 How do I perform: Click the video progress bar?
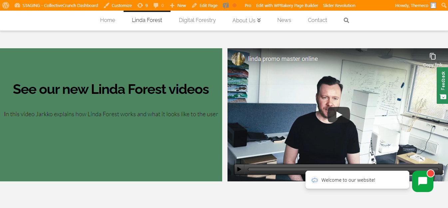point(343,169)
